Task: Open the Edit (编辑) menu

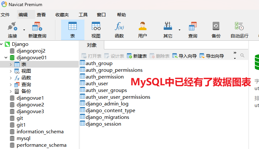Action: point(23,15)
